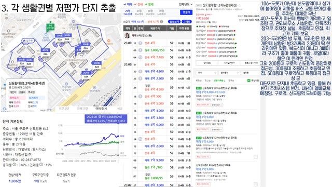Click the 전세 4억 4,500 renewal price
This screenshot has width=332, height=187.
(154, 89)
